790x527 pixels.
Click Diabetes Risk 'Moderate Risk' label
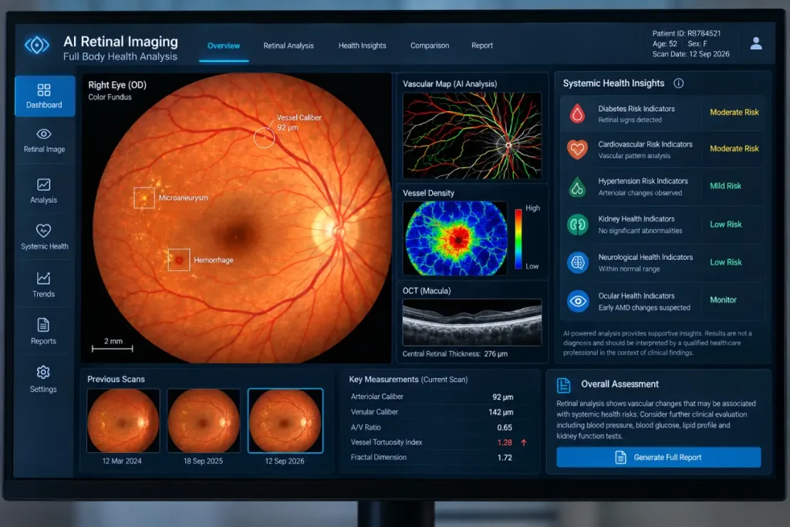point(734,113)
